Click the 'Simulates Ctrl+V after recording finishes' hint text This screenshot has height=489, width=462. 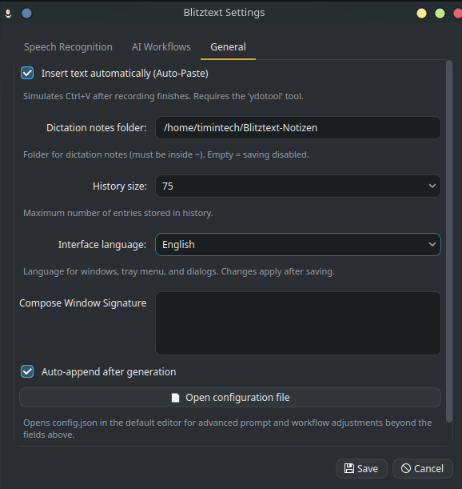[163, 96]
